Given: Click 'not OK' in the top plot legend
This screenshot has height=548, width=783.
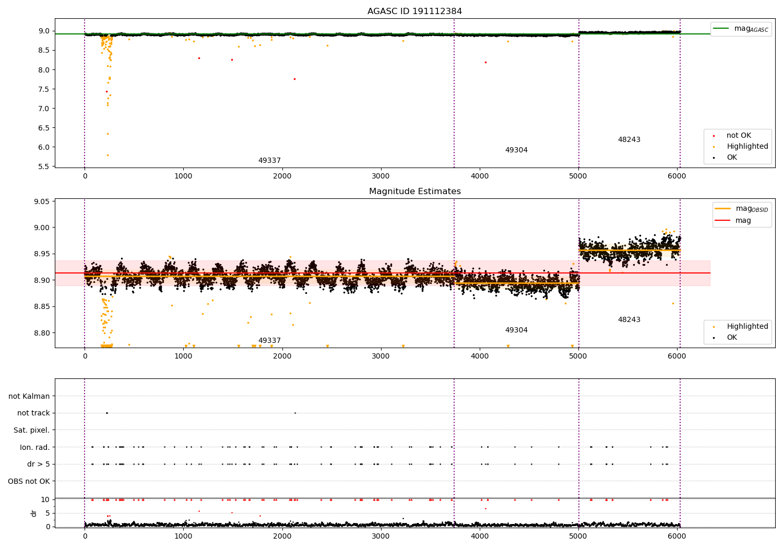Looking at the screenshot, I should coord(739,136).
